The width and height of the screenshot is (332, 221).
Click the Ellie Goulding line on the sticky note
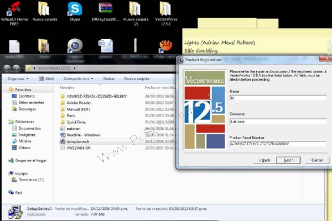coord(201,50)
